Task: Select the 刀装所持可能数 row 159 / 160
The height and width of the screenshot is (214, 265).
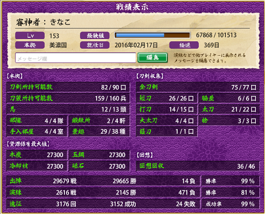Action: point(68,98)
